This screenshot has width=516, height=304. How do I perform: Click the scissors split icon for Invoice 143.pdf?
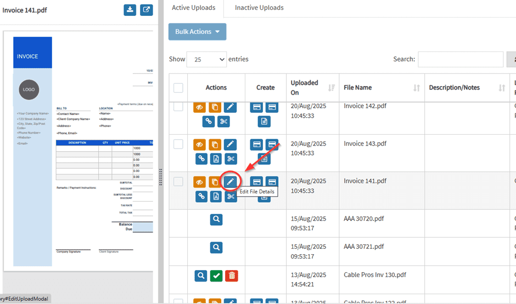(x=231, y=159)
